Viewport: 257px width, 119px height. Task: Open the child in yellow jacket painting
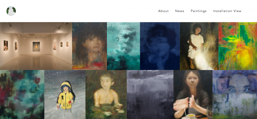pos(65,95)
